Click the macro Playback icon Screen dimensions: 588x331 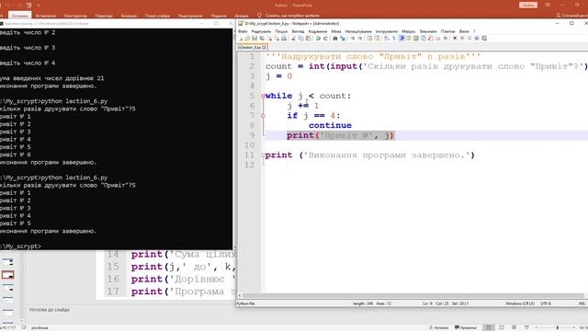pyautogui.click(x=469, y=39)
